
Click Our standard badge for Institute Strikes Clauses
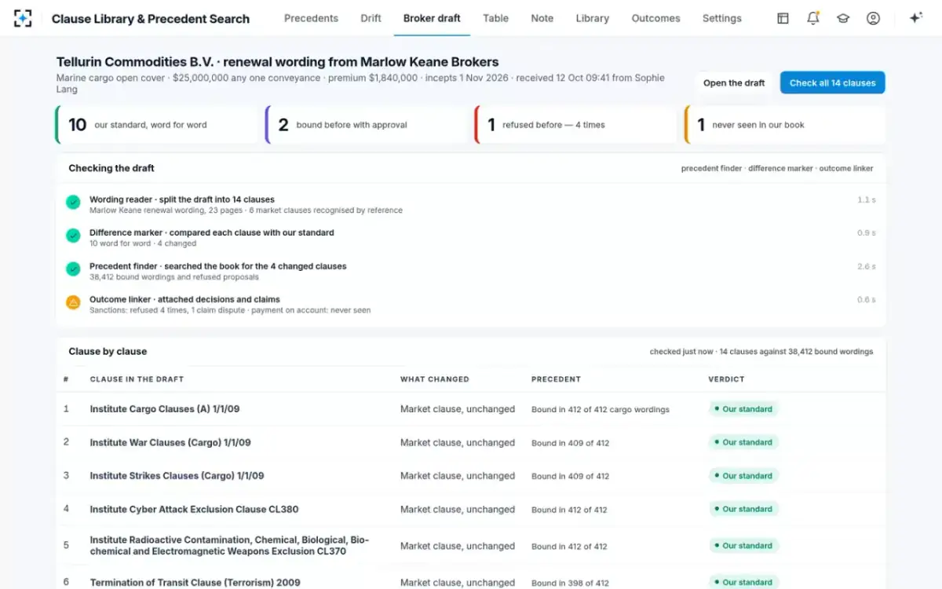743,476
